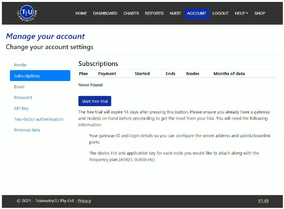Open the Email settings tab
The image size is (284, 209).
pyautogui.click(x=19, y=87)
